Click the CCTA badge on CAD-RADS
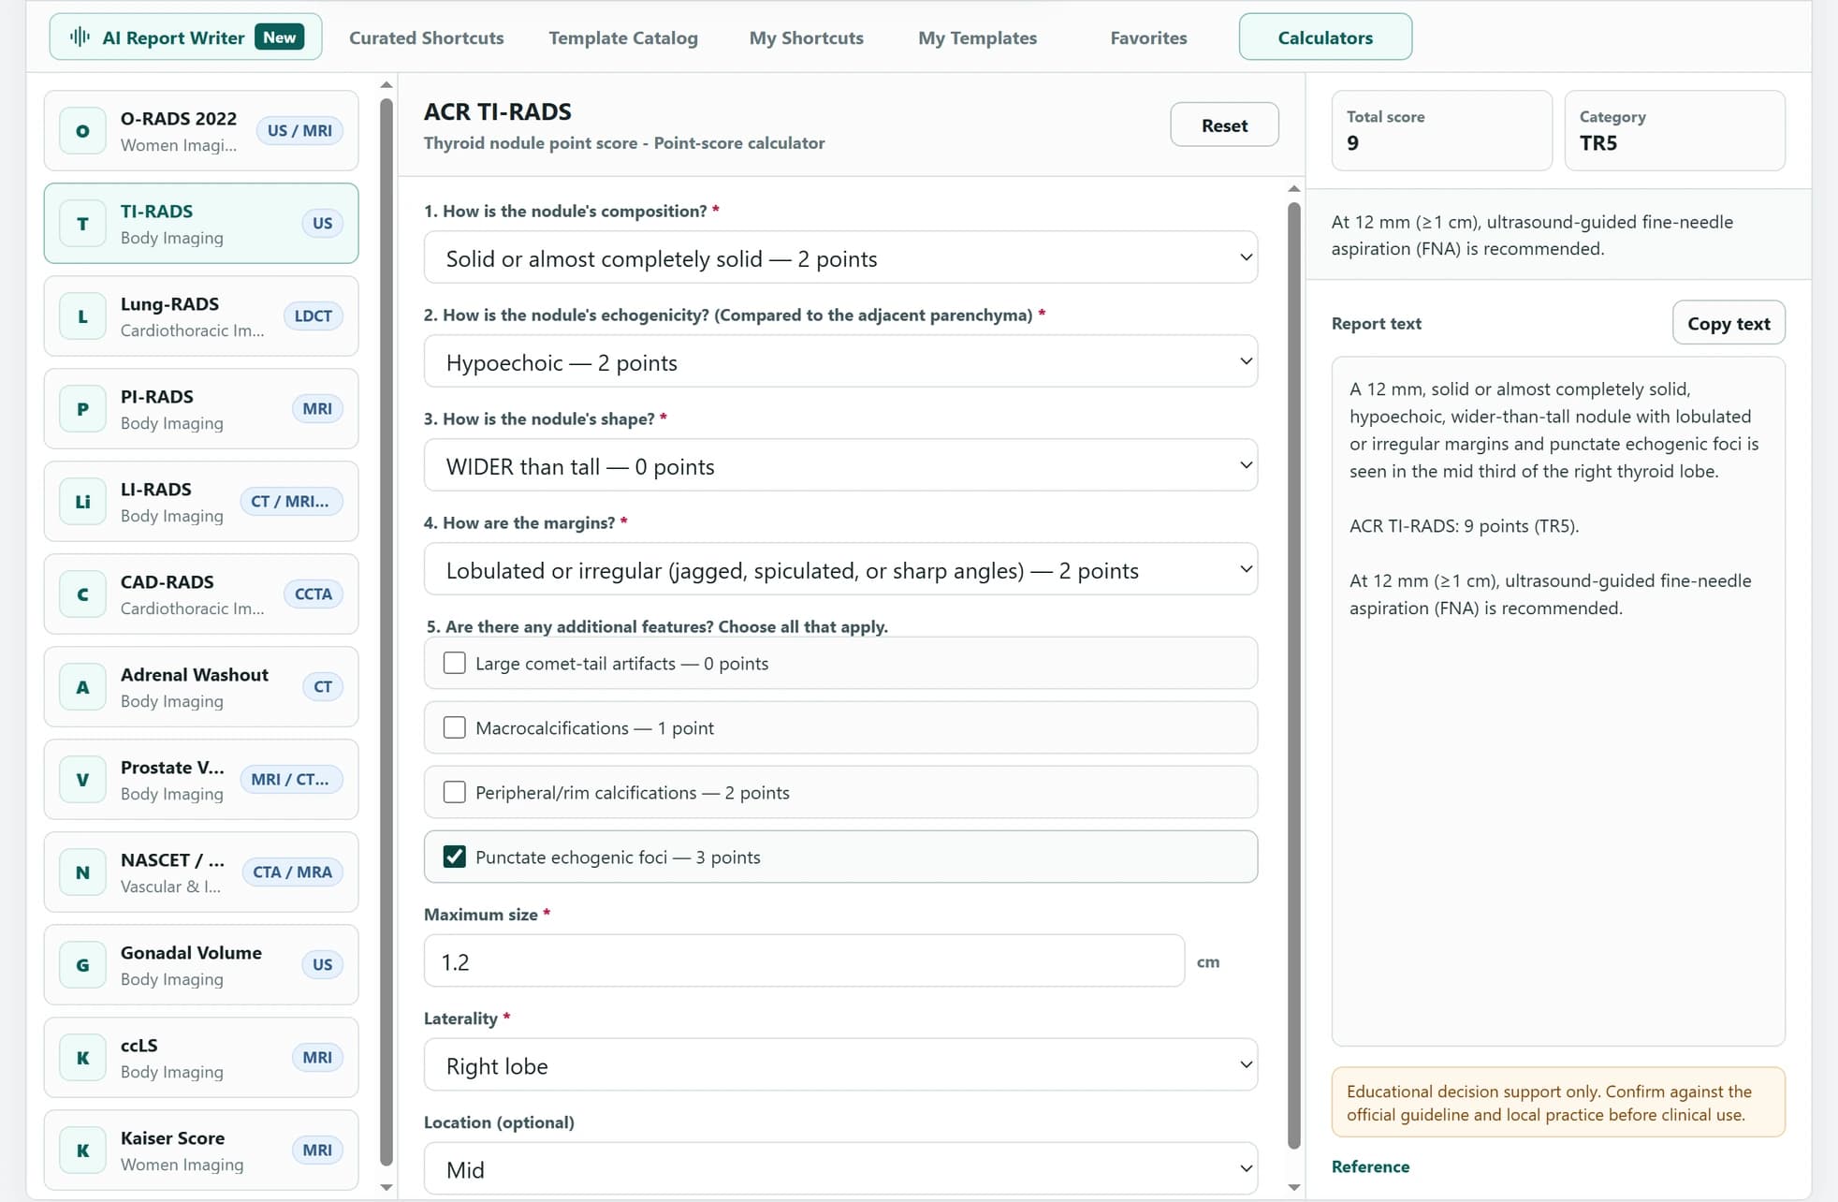1838x1202 pixels. point(313,594)
